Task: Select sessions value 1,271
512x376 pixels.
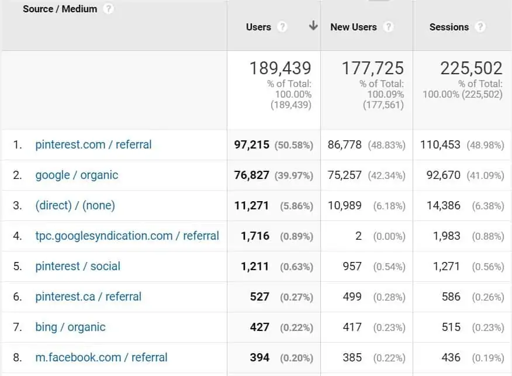Action: (447, 266)
